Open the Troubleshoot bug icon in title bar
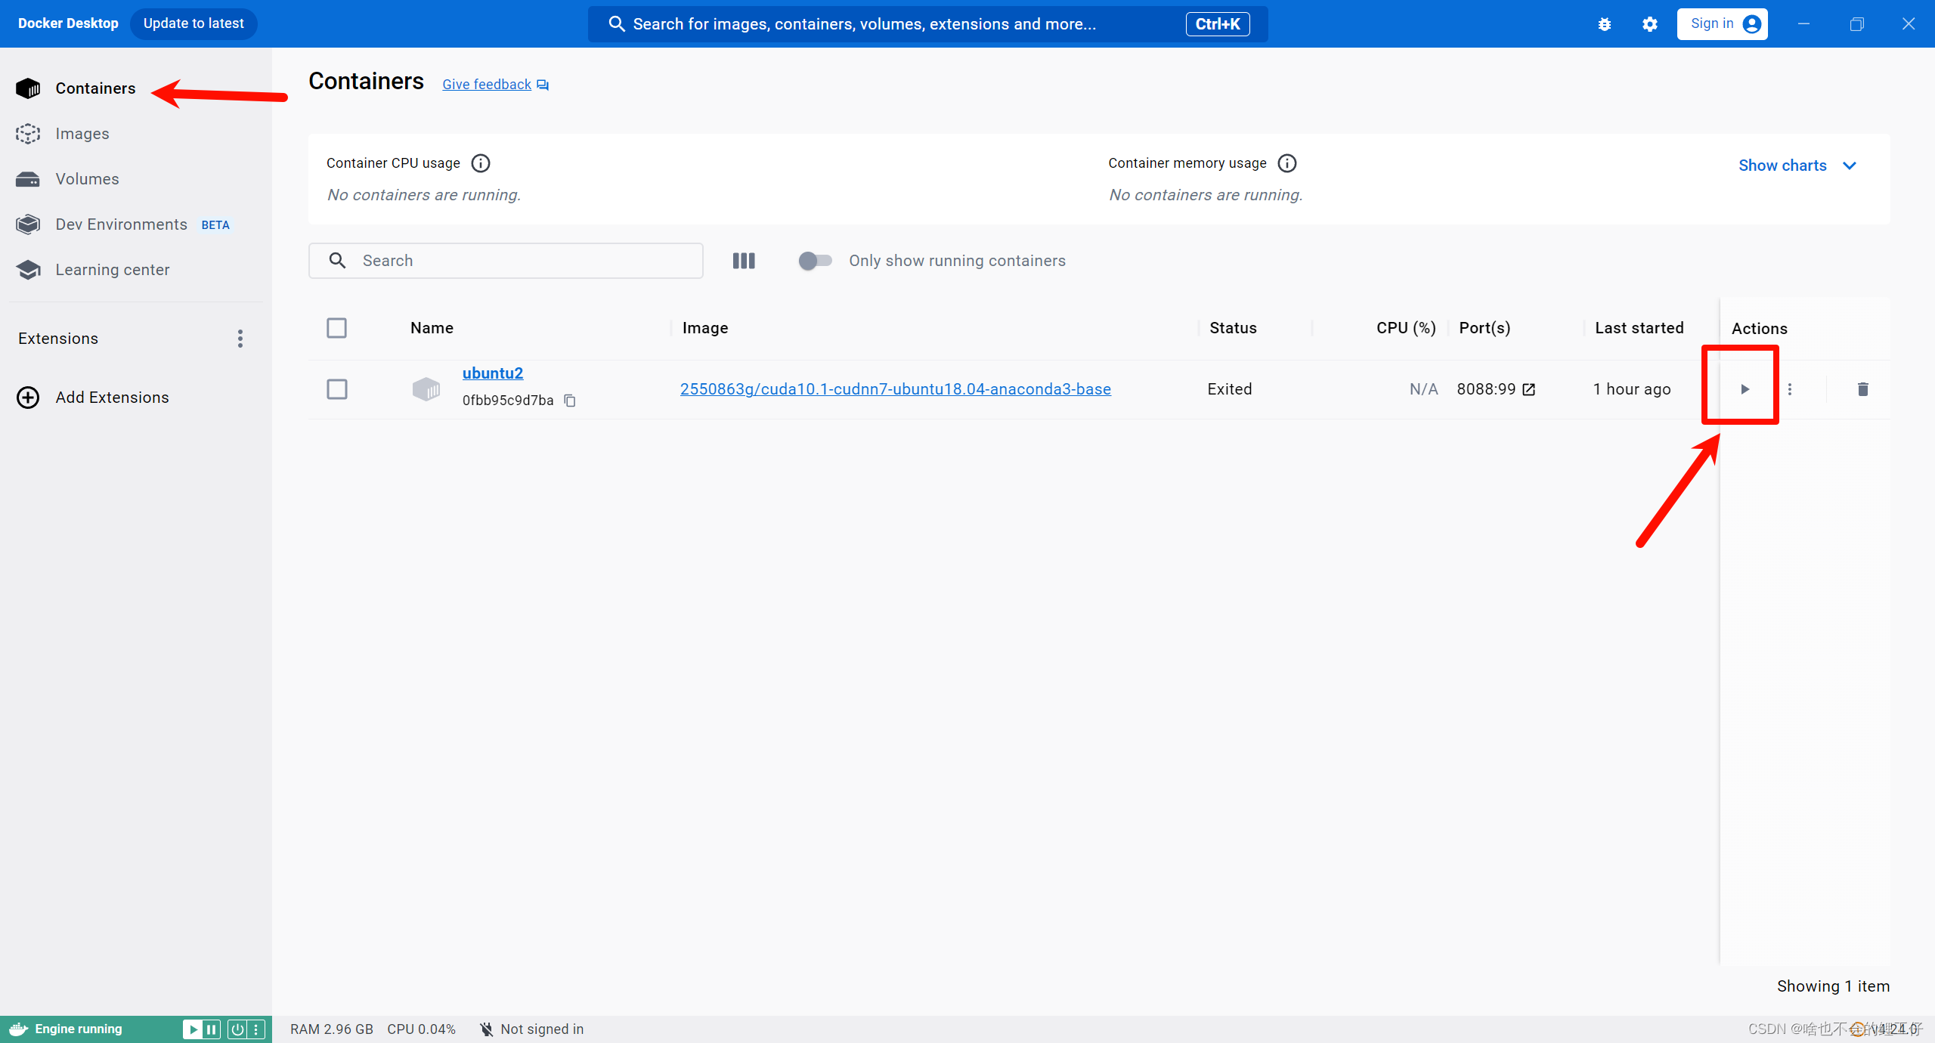 pos(1605,23)
